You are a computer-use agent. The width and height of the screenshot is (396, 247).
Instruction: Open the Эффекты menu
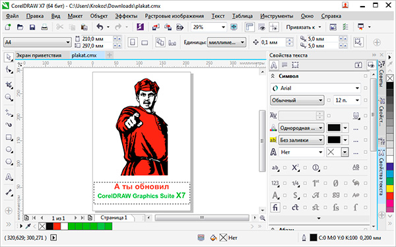pos(126,16)
